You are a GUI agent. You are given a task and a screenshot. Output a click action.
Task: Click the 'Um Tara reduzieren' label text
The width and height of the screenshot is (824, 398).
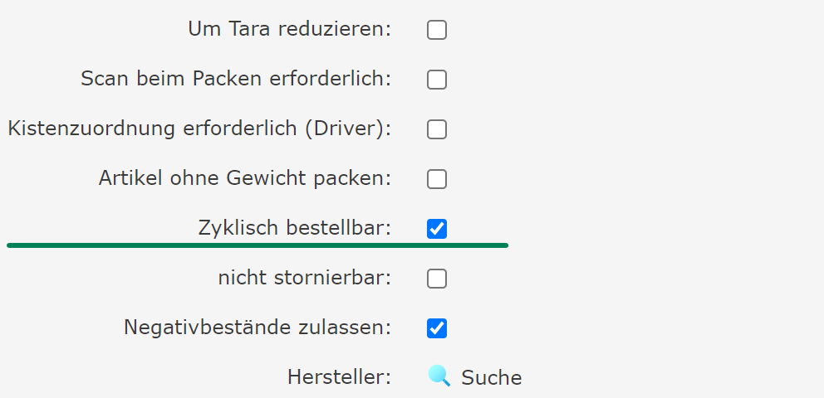[x=289, y=30]
